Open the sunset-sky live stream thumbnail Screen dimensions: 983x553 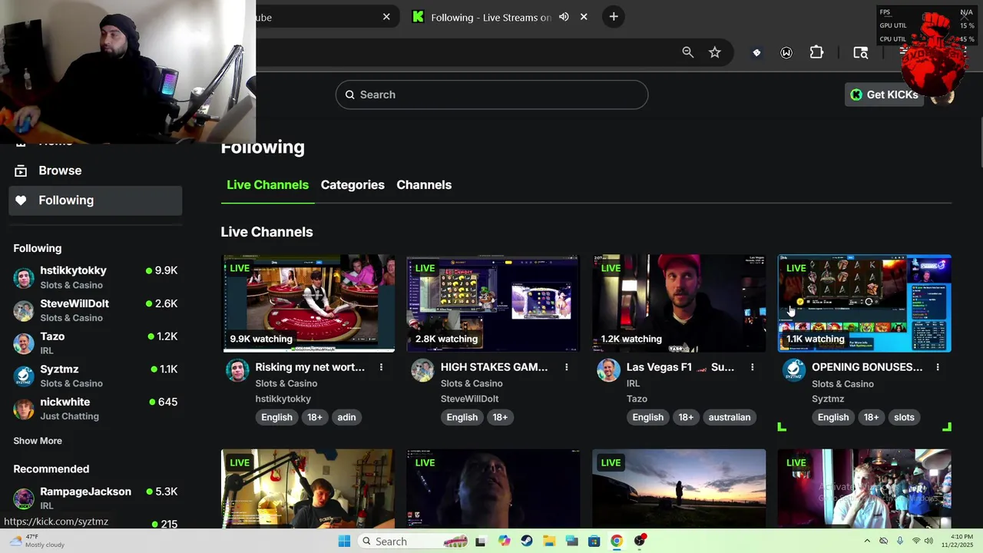coord(679,488)
